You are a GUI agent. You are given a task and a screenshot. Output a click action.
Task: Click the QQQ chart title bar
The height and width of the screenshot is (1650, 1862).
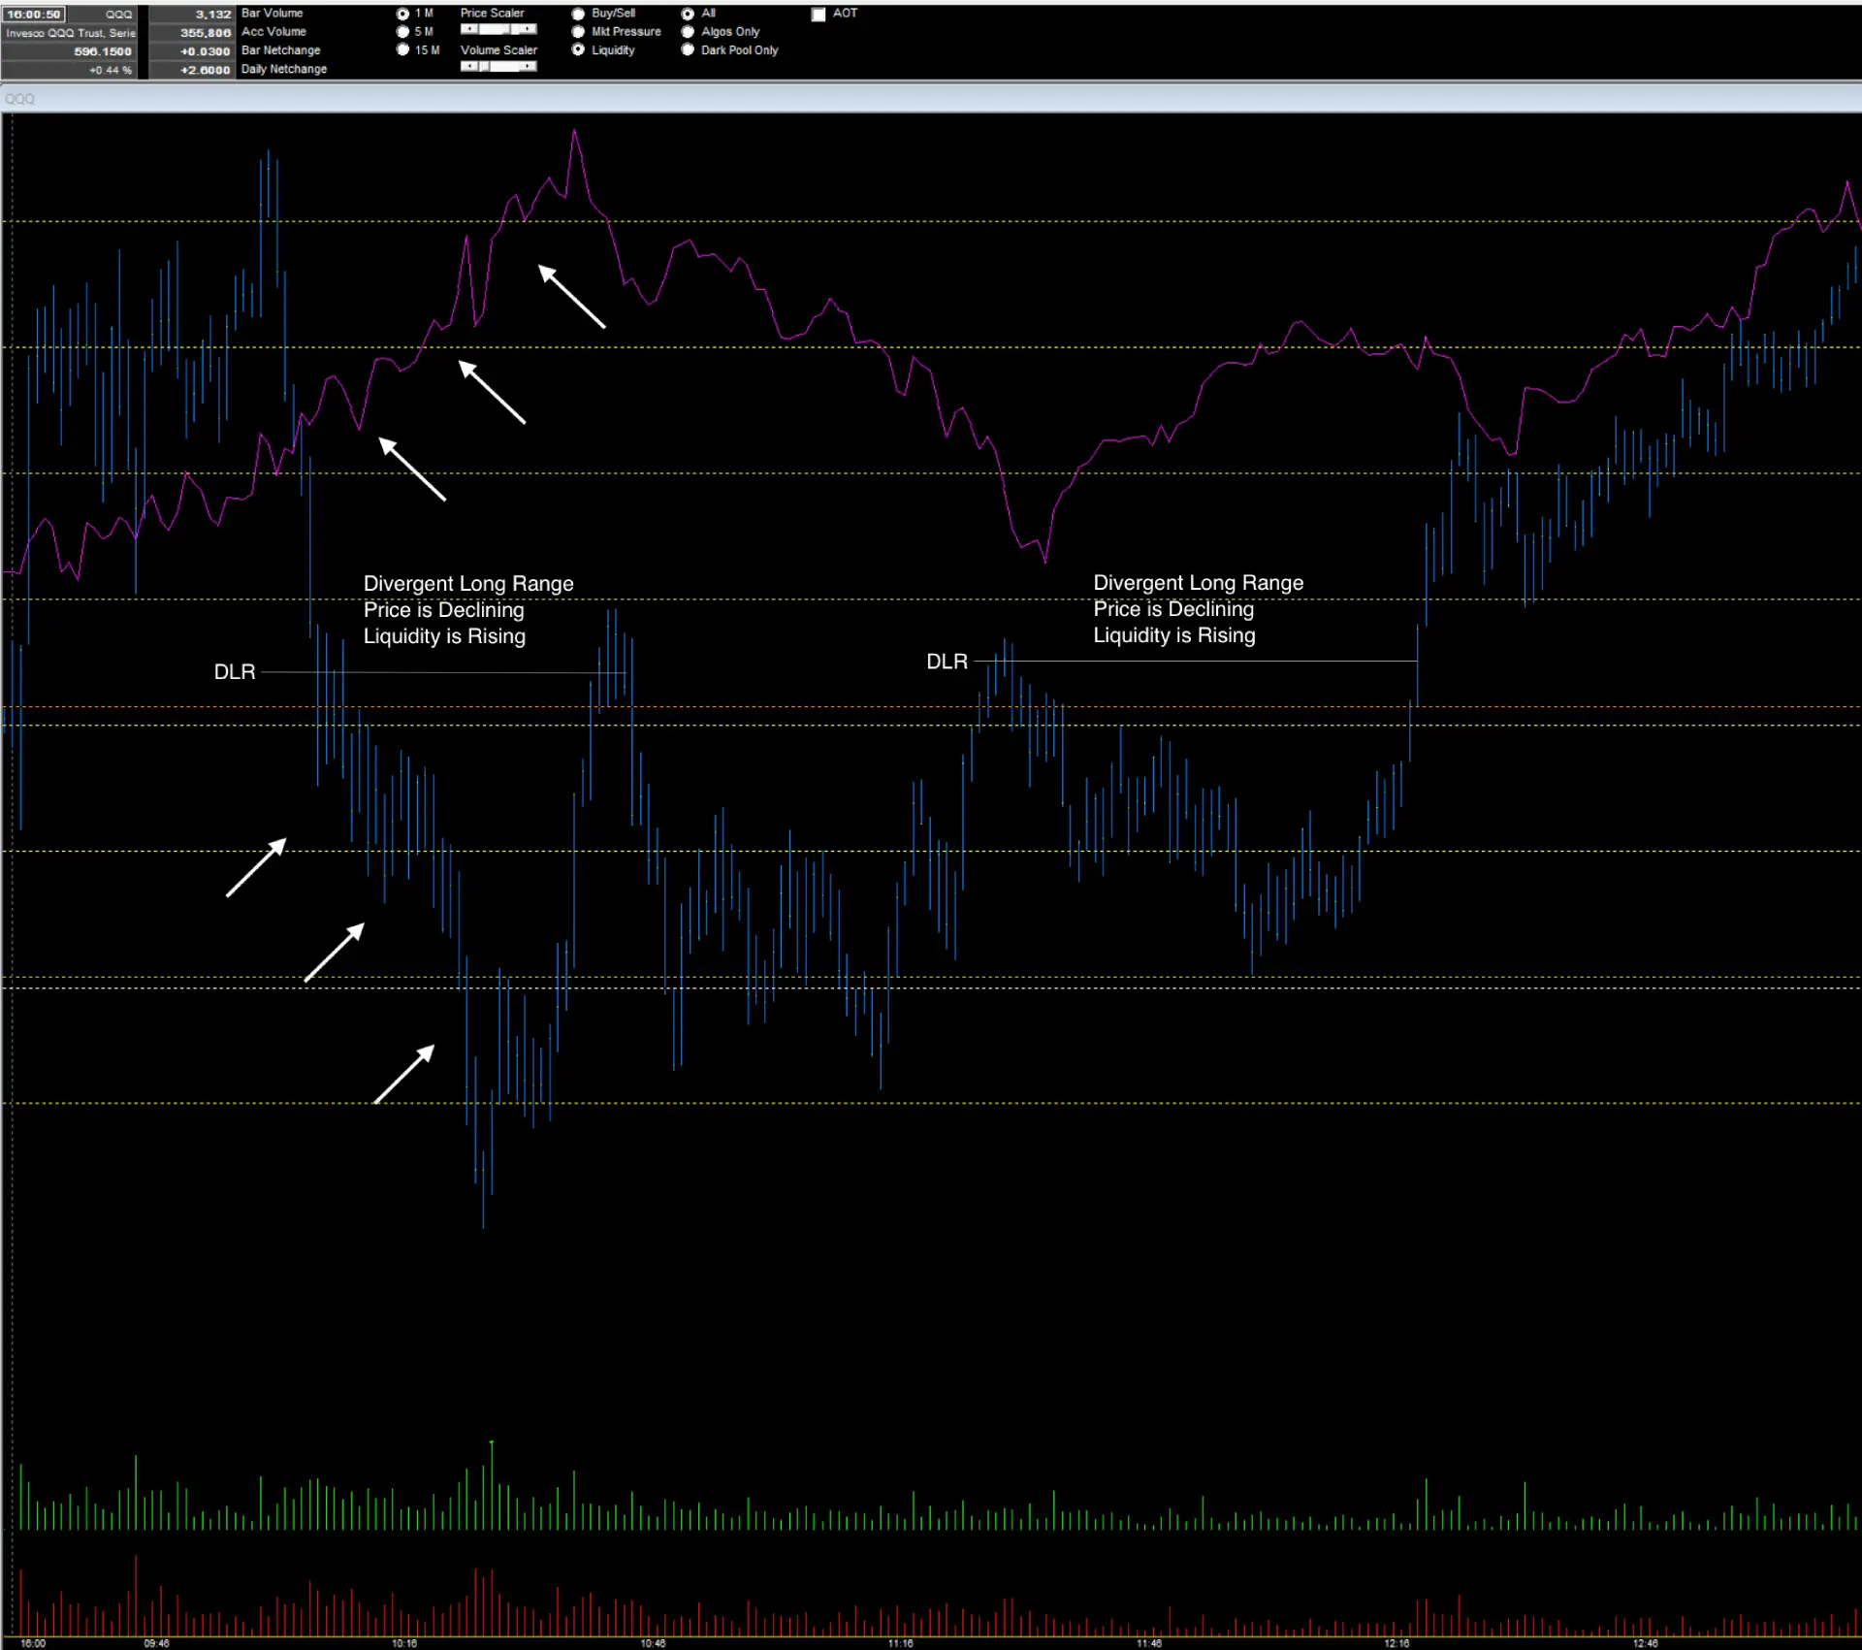[931, 98]
